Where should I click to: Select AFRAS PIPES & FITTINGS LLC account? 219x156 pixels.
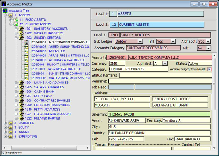[60, 55]
